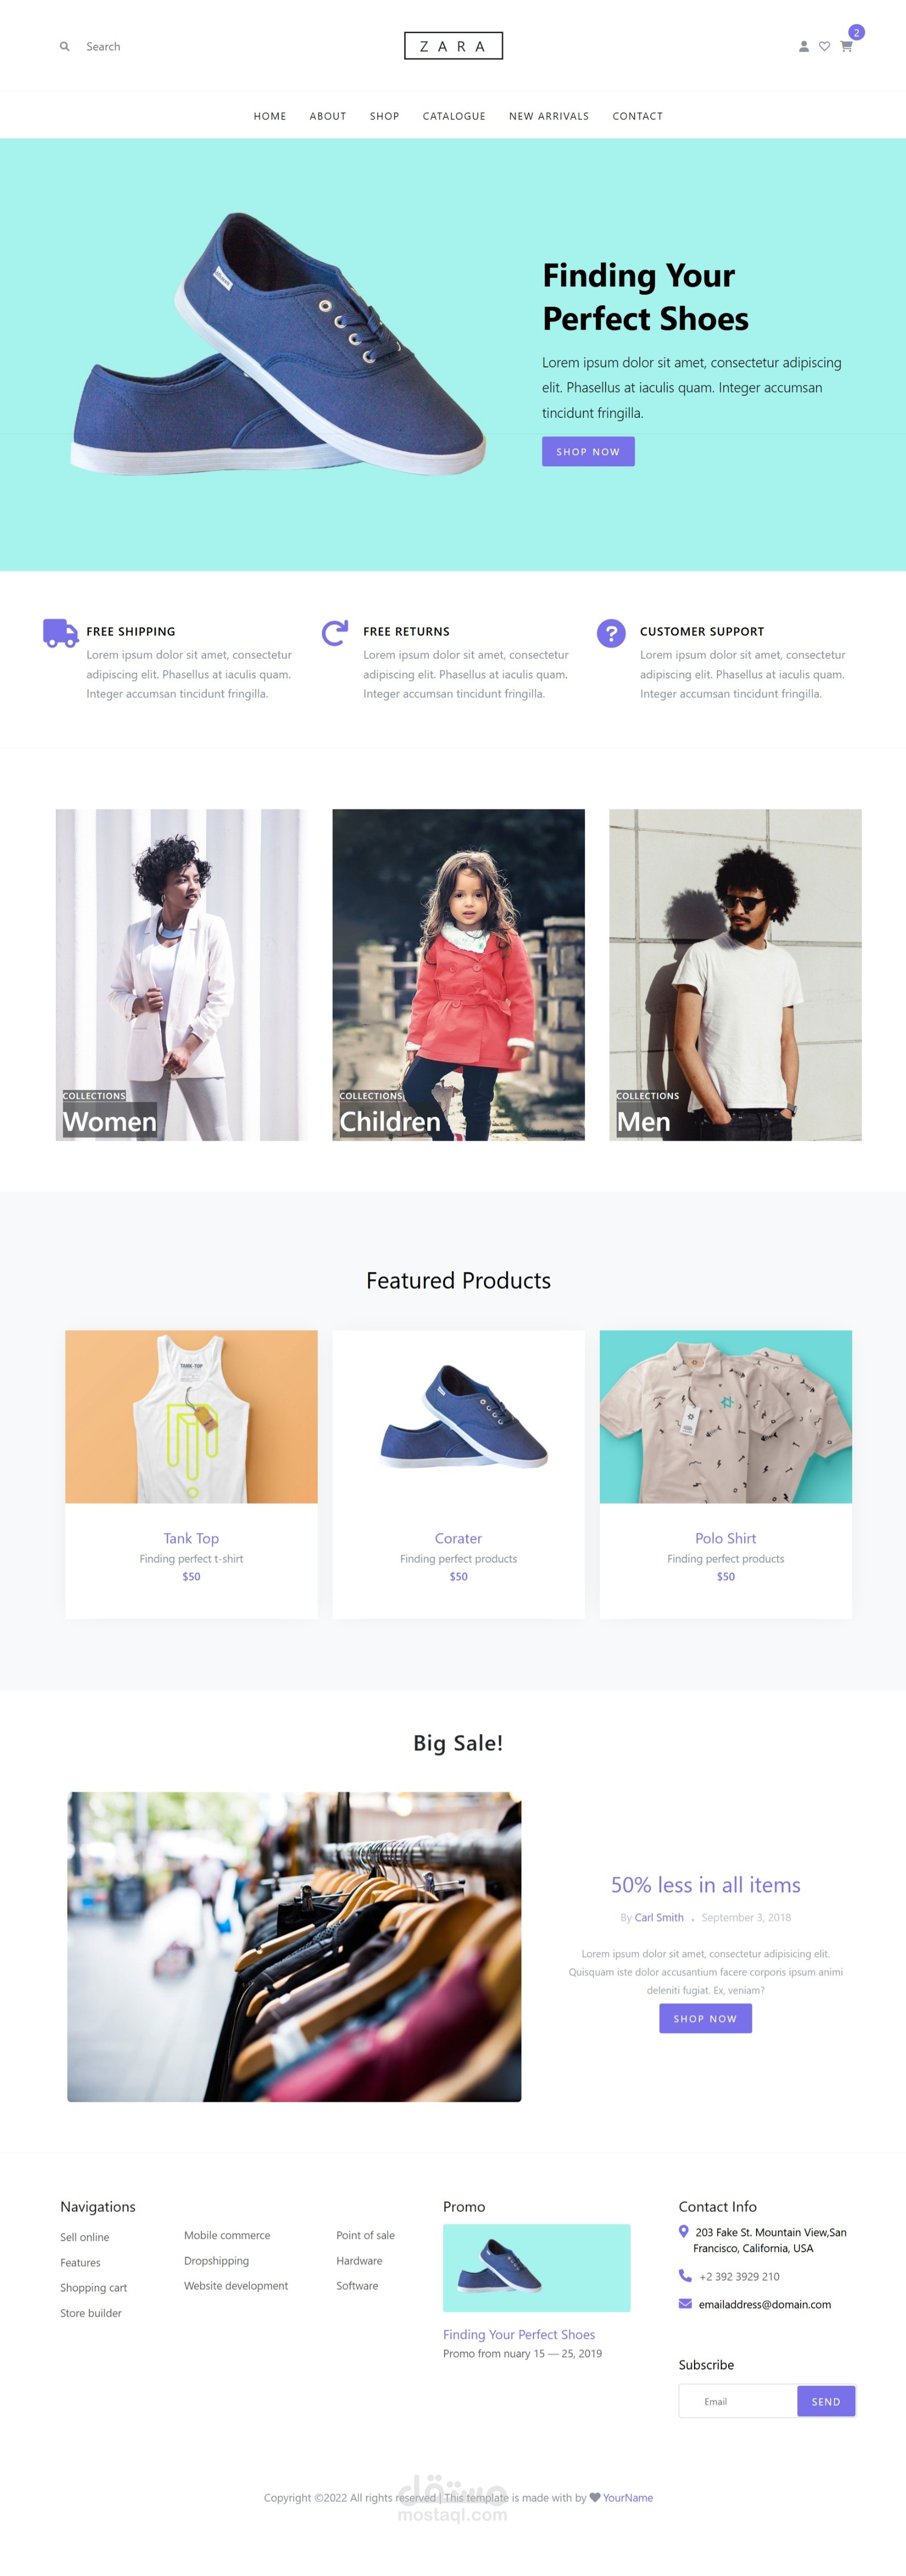
Task: Open the user account icon
Action: tap(803, 46)
